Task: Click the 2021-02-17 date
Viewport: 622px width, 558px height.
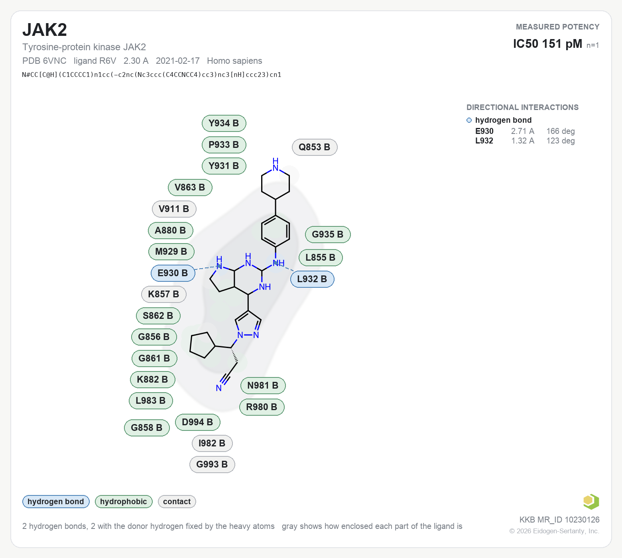Action: 178,61
